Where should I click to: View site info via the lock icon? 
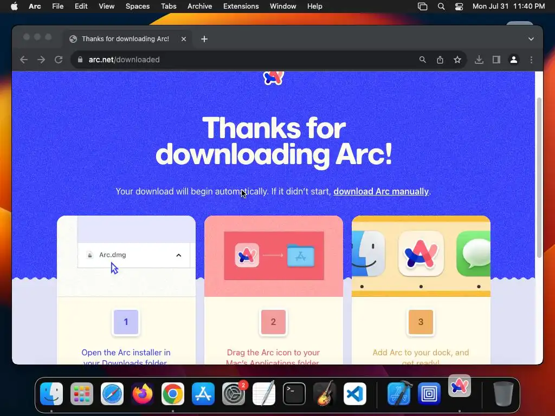tap(80, 60)
